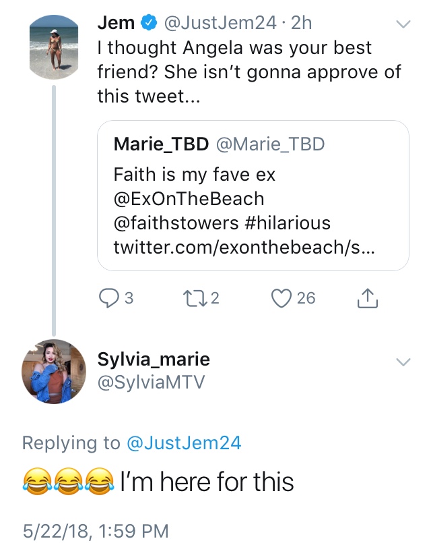Open the twitter.com/exonthebeach link
The width and height of the screenshot is (429, 543).
tap(244, 247)
